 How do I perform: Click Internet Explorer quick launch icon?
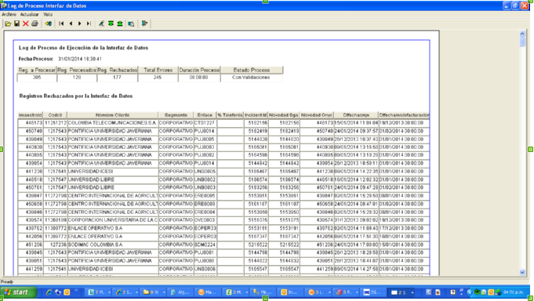click(x=49, y=292)
